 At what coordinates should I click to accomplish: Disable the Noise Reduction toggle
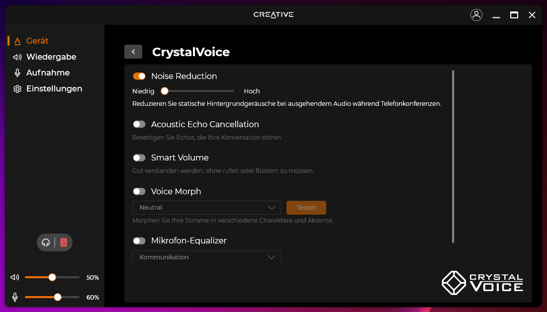139,76
